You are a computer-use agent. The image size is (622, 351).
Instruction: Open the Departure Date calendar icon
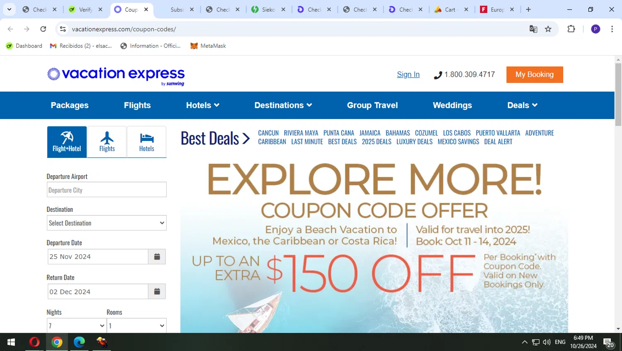(157, 257)
